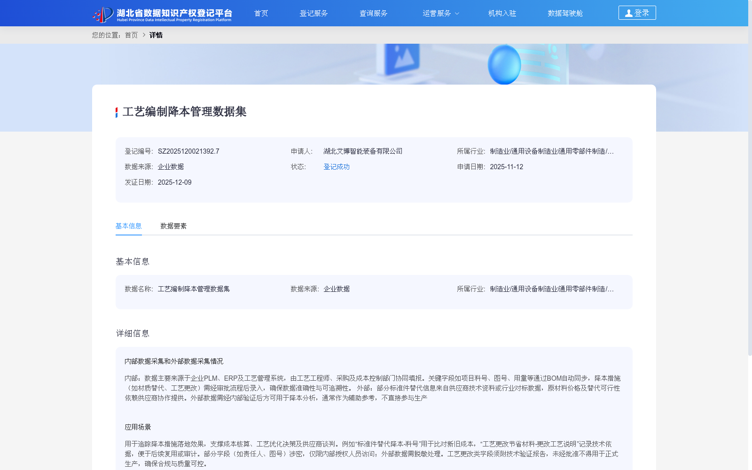Expand the 运营服务 dropdown arrow
The height and width of the screenshot is (470, 752).
[457, 14]
